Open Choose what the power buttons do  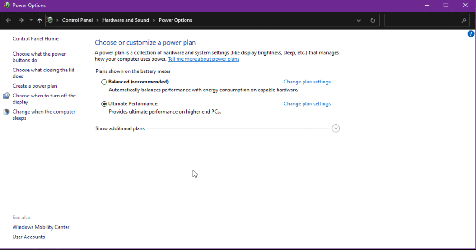(39, 57)
